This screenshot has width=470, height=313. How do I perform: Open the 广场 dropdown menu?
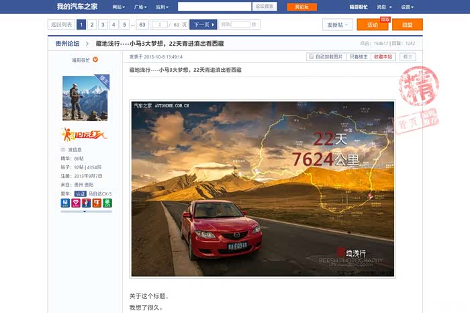[x=140, y=7]
